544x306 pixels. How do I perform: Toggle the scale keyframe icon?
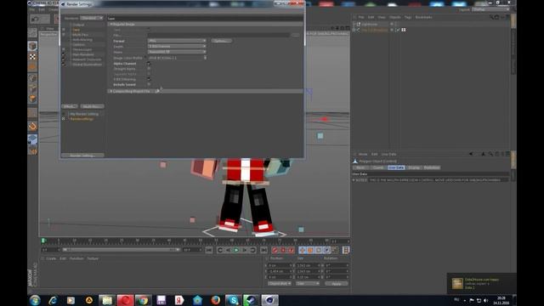pos(310,250)
